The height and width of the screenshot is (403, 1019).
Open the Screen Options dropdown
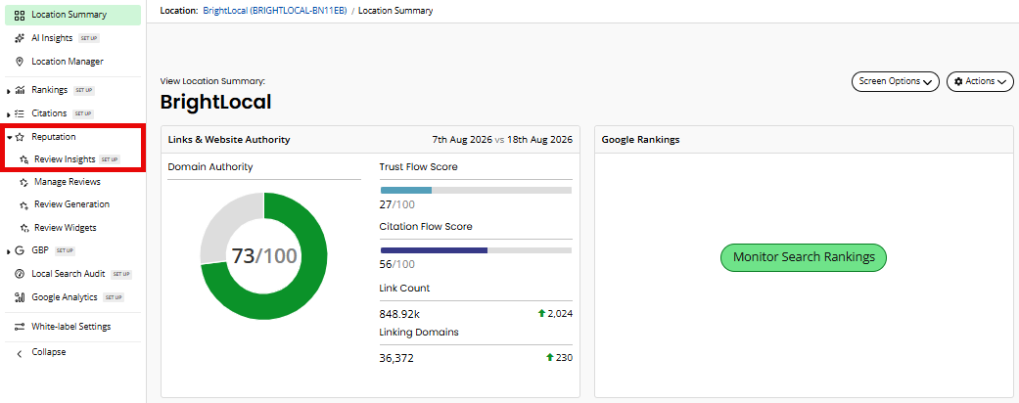tap(895, 82)
